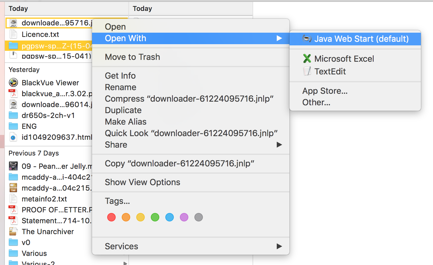Screen dimensions: 433x265
Task: Select the Licence.txt file
Action: pyautogui.click(x=40, y=34)
